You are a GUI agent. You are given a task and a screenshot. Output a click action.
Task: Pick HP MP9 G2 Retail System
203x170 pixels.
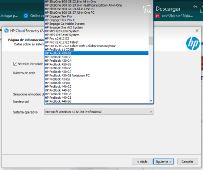coord(96,31)
